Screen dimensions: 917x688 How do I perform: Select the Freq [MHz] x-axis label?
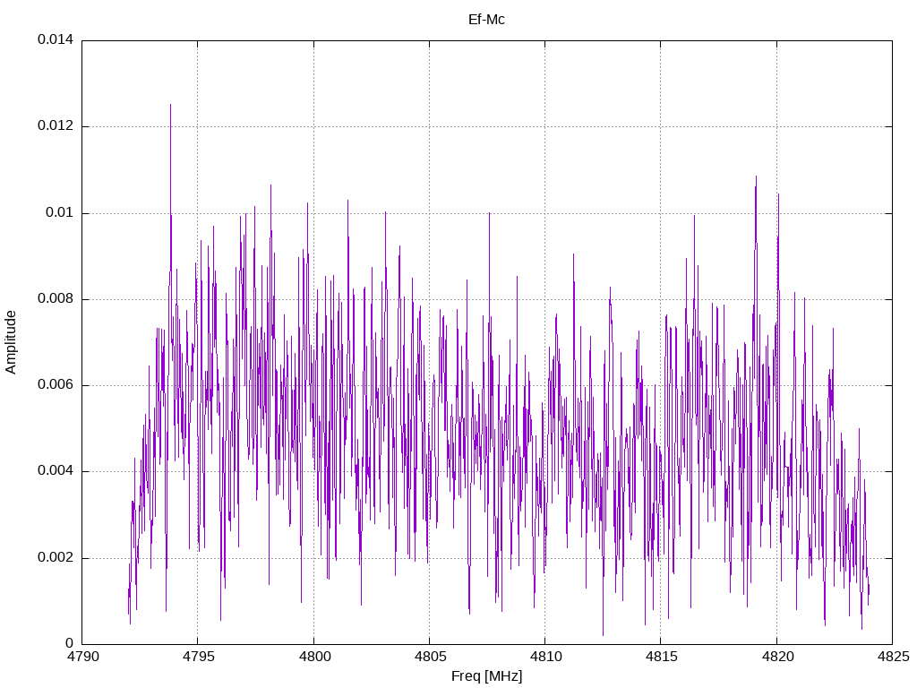tap(486, 675)
